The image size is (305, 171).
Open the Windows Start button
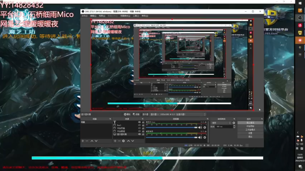point(300,3)
